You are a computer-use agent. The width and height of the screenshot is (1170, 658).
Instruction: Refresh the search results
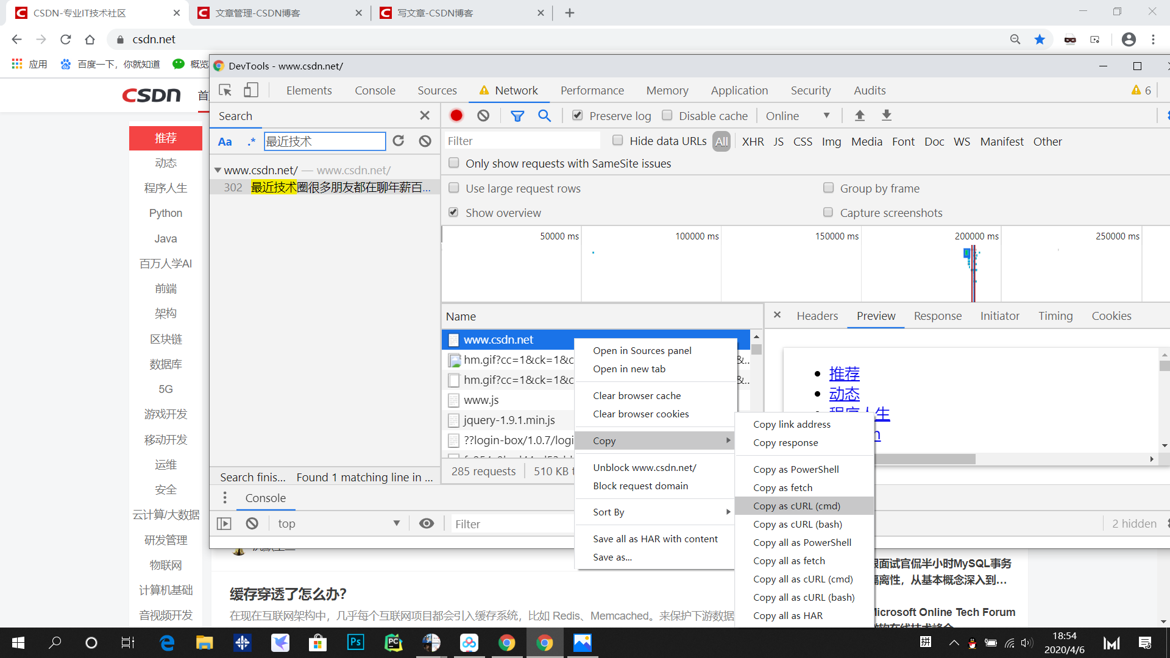tap(399, 141)
